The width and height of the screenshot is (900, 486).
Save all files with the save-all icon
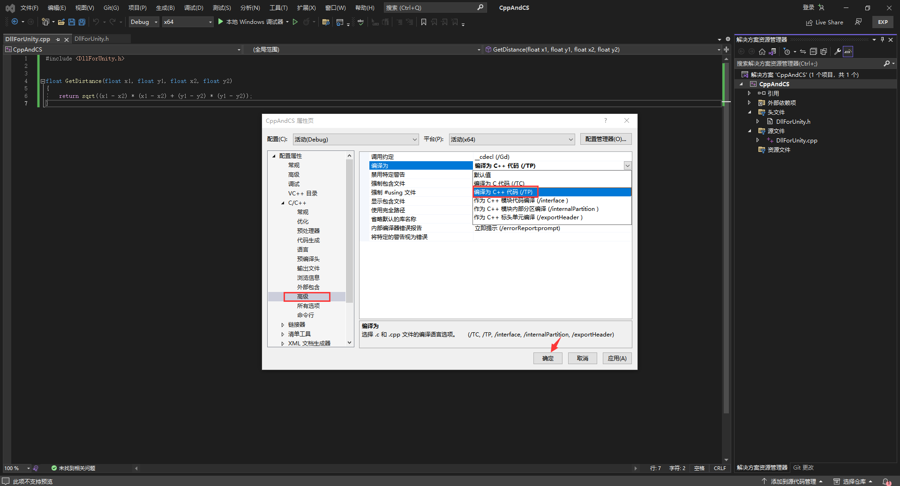pos(82,22)
